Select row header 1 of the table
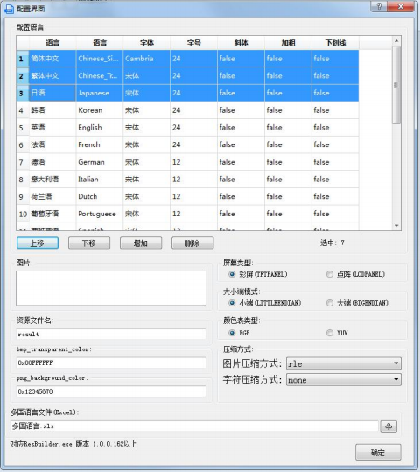This screenshot has width=420, height=472. (23, 59)
